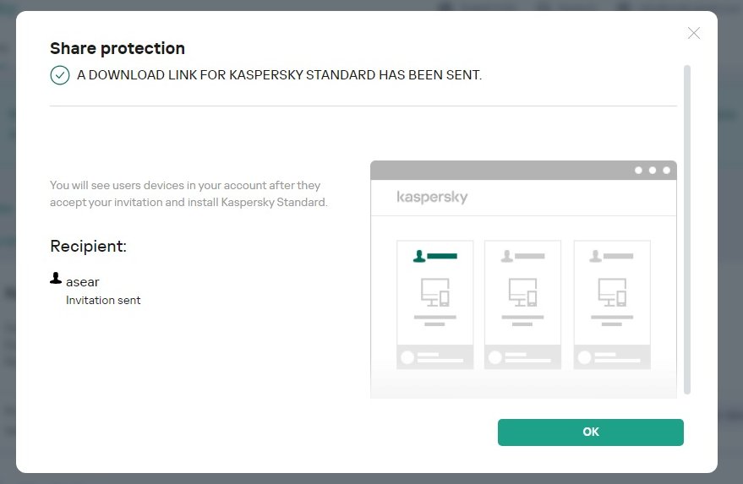Click the round avatar at first card's bottom
743x484 pixels.
407,357
